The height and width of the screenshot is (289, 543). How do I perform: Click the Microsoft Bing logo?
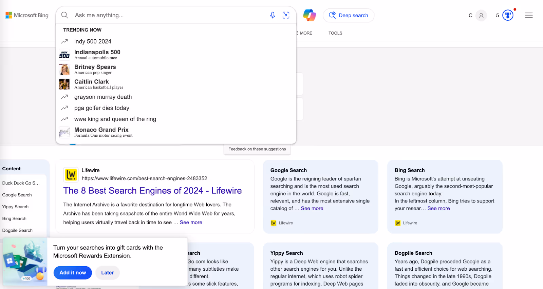click(x=27, y=15)
